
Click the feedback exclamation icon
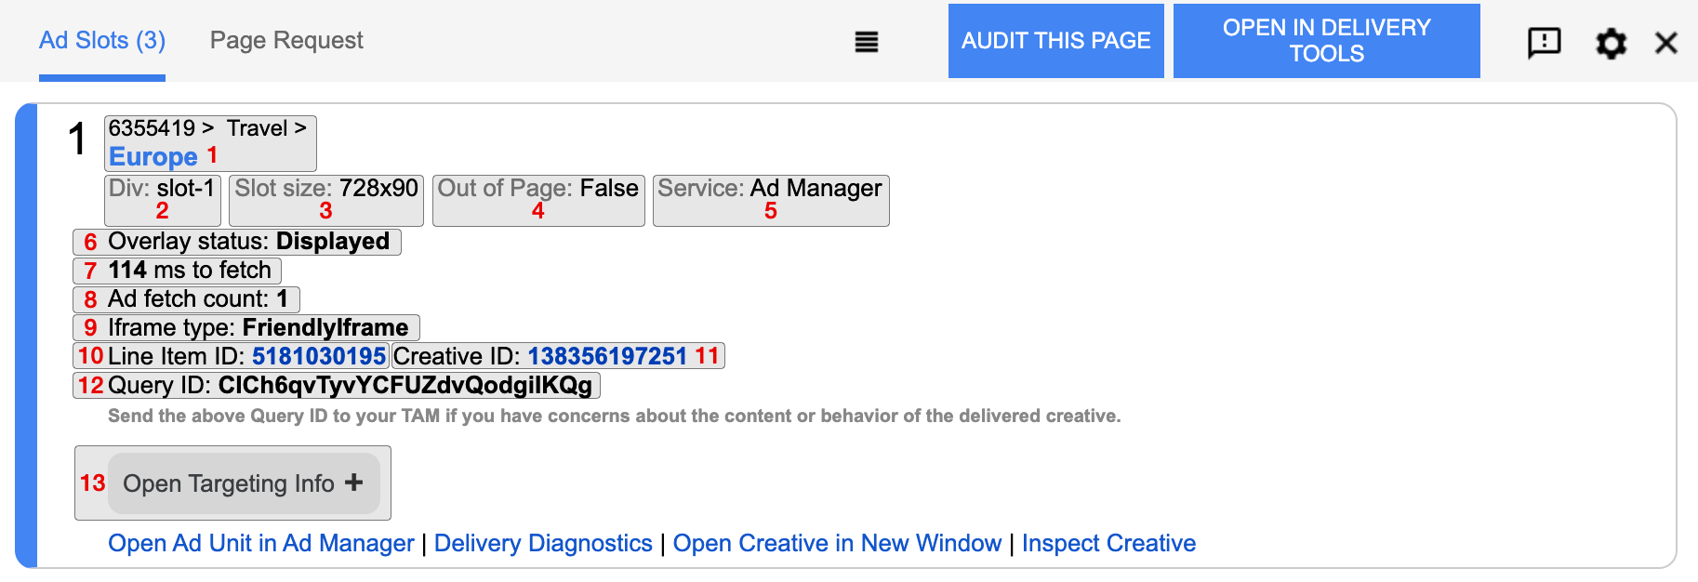pos(1544,42)
